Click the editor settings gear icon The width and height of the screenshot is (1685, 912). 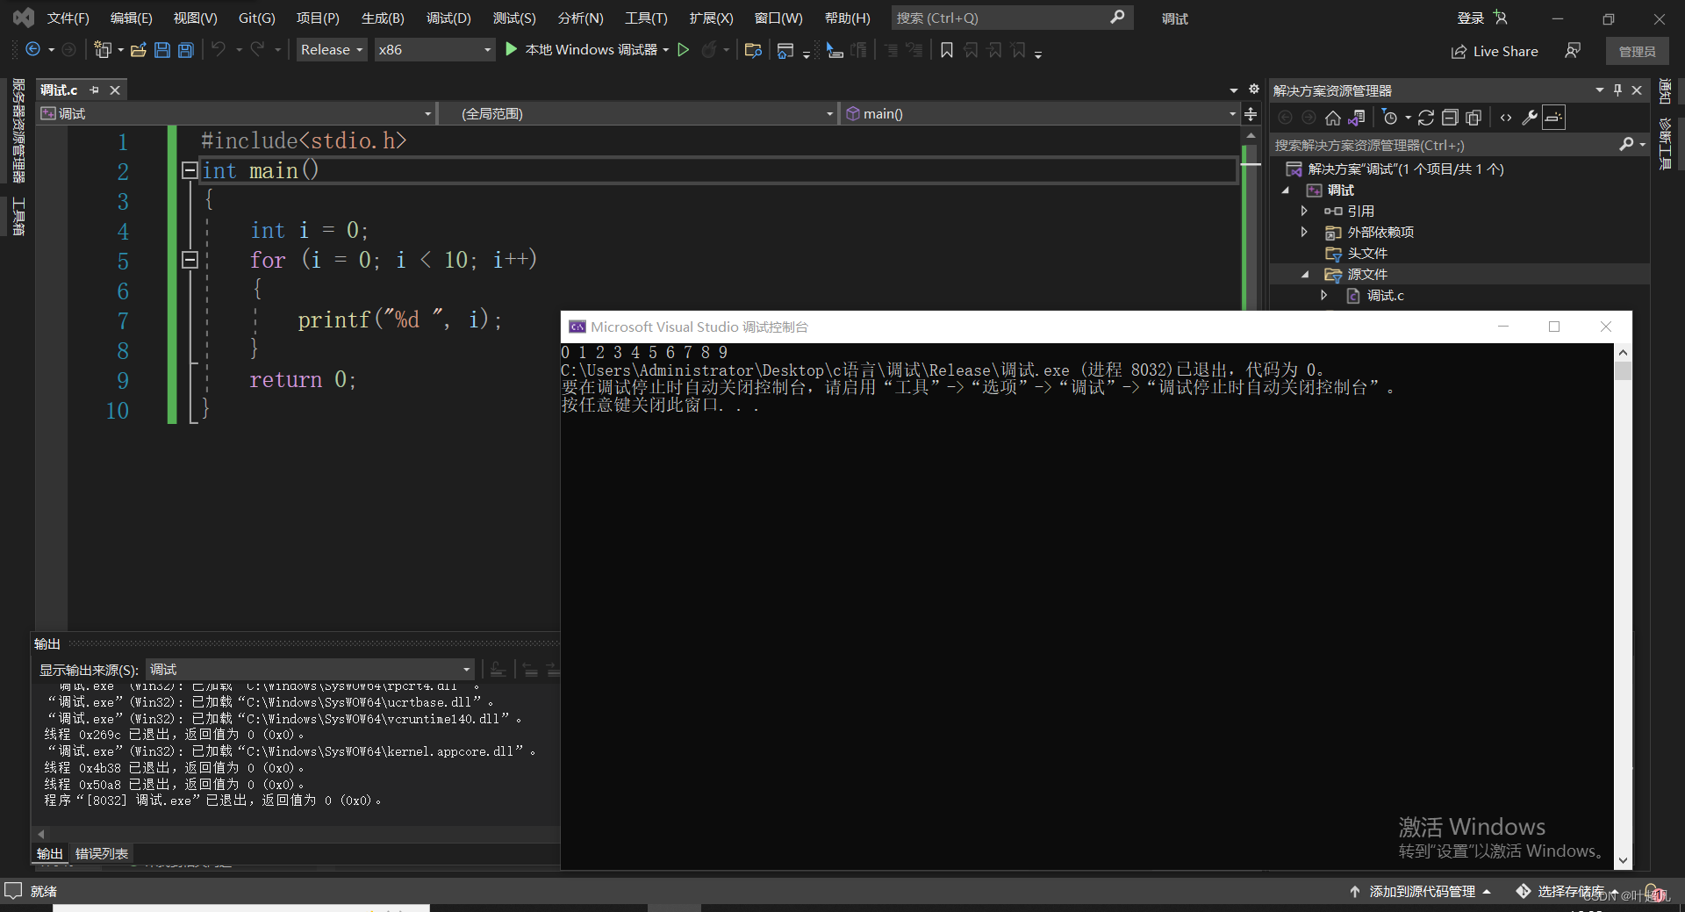tap(1254, 90)
